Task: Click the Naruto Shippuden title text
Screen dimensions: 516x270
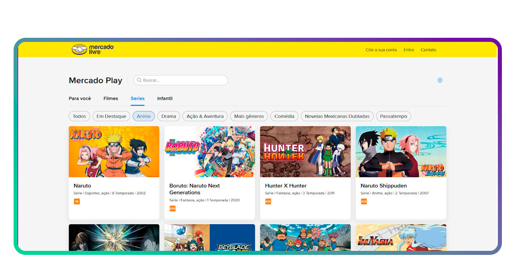Action: [x=383, y=186]
